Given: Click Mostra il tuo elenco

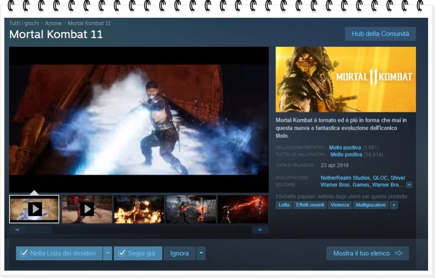Looking at the screenshot, I should 367,253.
